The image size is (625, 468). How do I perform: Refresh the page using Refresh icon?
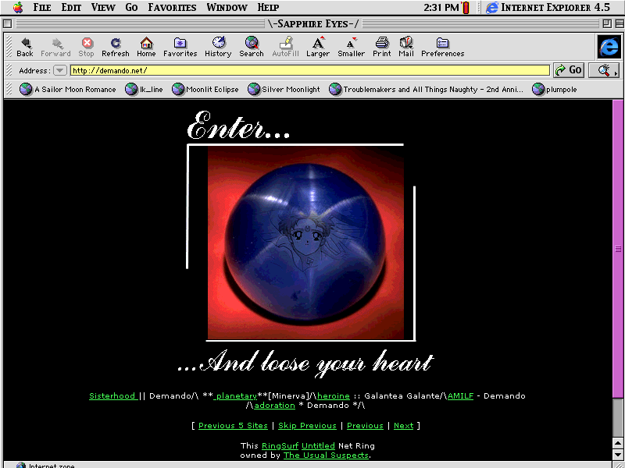pos(116,44)
